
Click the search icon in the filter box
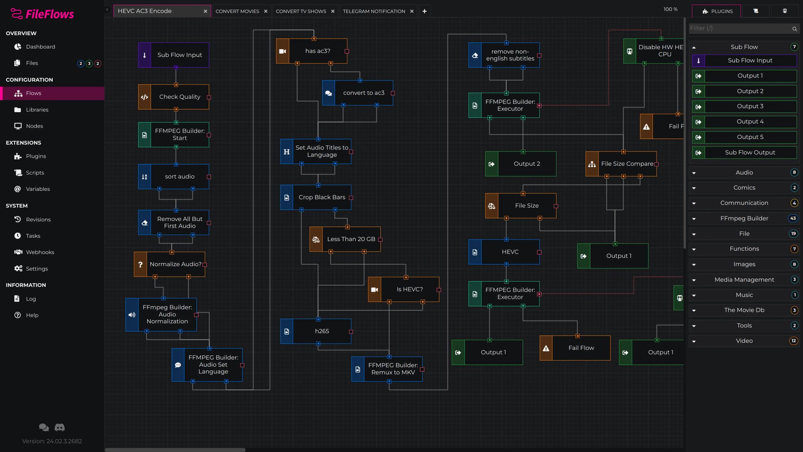pos(794,29)
